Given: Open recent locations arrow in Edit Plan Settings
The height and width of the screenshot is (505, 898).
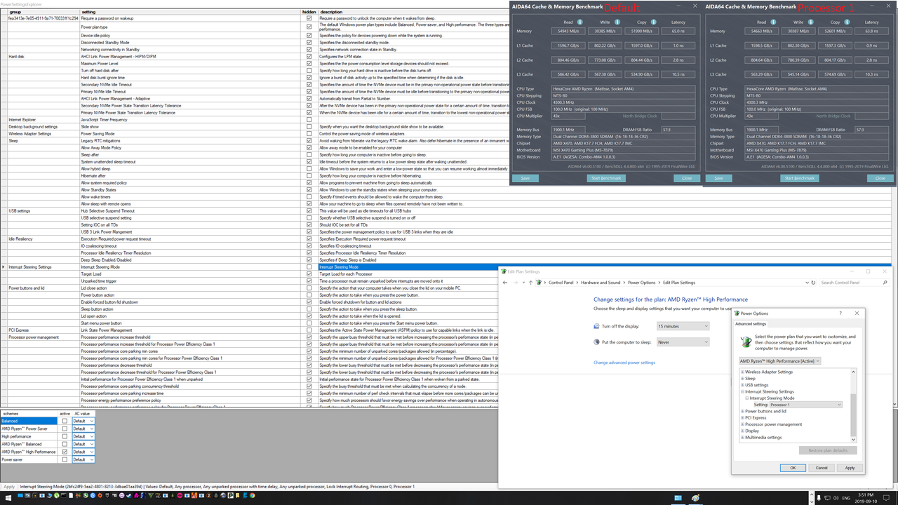Looking at the screenshot, I should 523,283.
